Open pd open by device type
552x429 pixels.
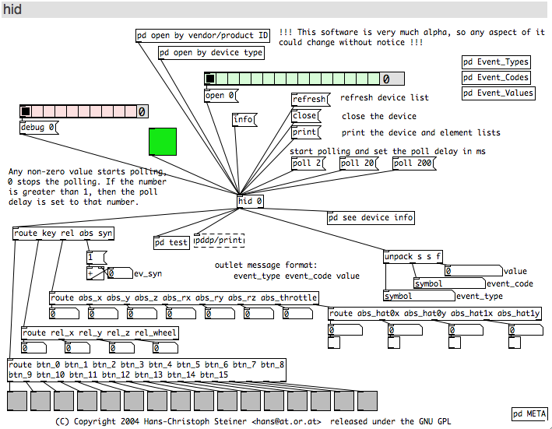click(211, 53)
